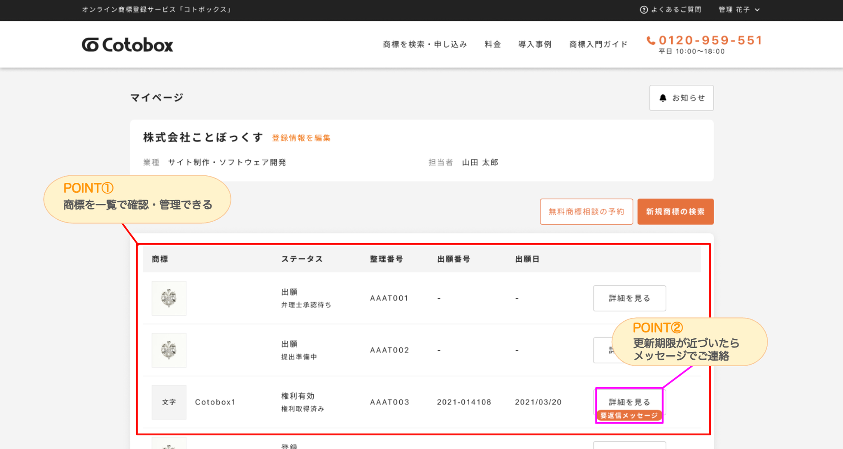This screenshot has width=843, height=449.
Task: Open the 商標を検索・申し込み menu
Action: (x=425, y=44)
